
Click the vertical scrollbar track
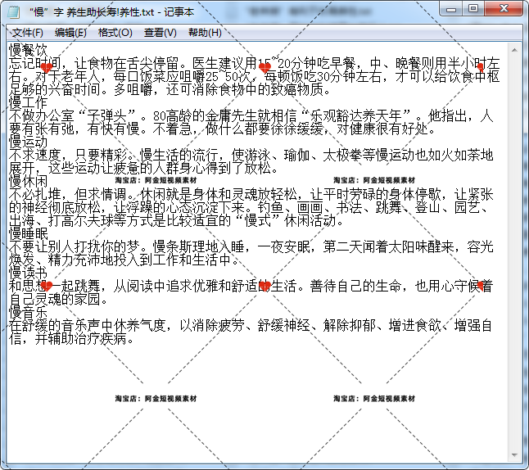(x=516, y=246)
